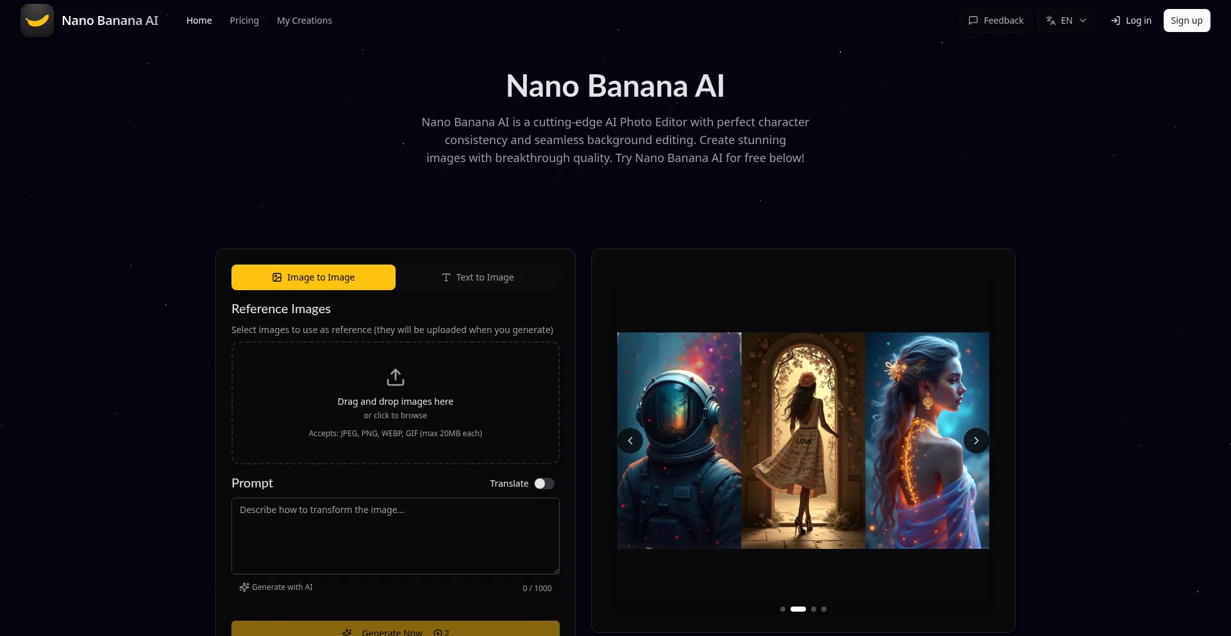Open the EN language dropdown
The image size is (1231, 636).
point(1066,20)
